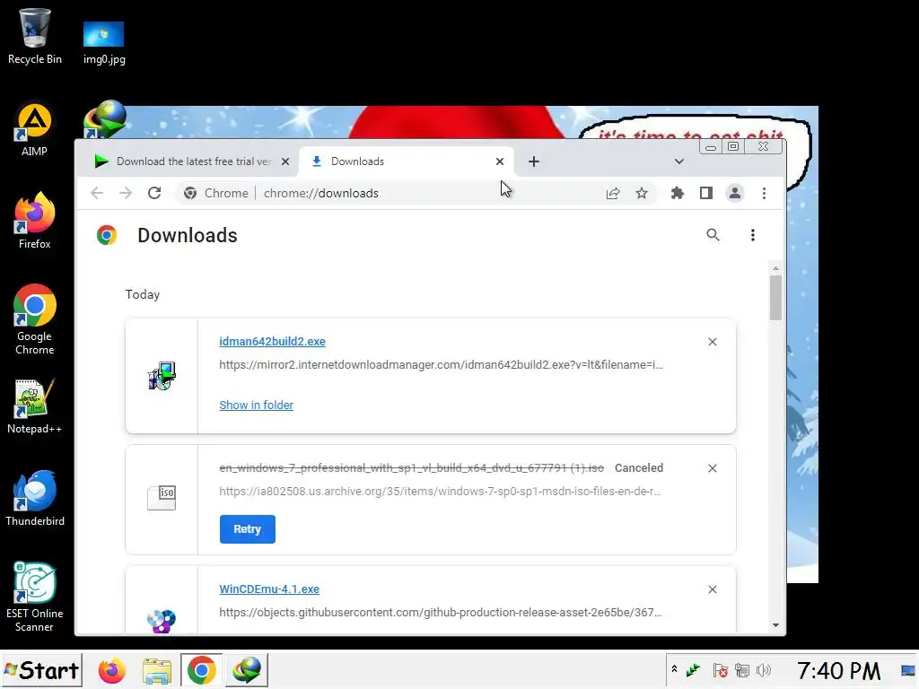Expand the tab search dropdown arrow
This screenshot has width=919, height=689.
point(678,161)
